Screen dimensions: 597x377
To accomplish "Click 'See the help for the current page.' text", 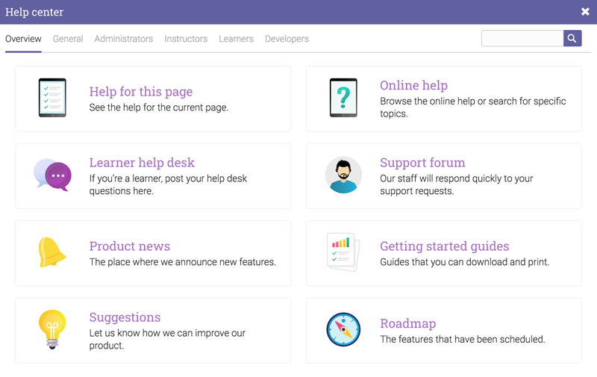I will 159,108.
